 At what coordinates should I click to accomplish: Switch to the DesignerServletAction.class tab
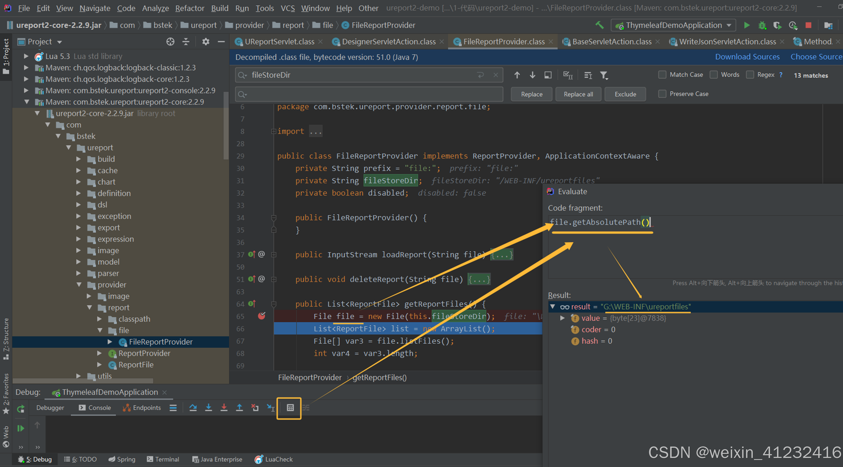(388, 41)
